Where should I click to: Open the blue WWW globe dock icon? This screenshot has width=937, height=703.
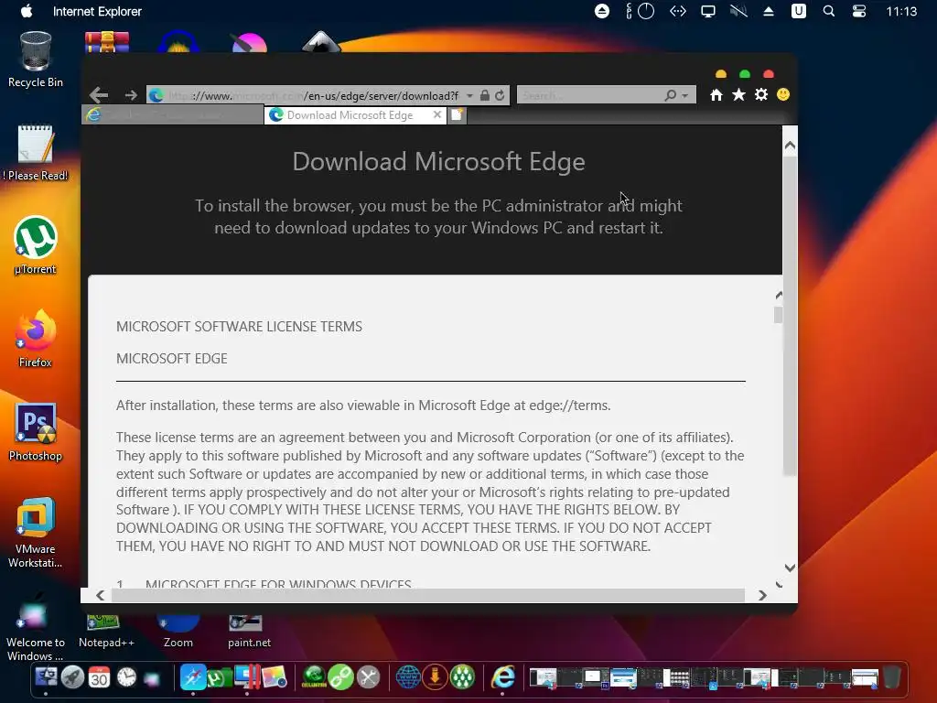[408, 677]
